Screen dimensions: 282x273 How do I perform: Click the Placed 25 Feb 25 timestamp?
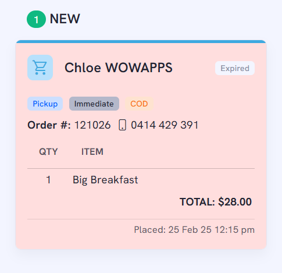point(194,230)
